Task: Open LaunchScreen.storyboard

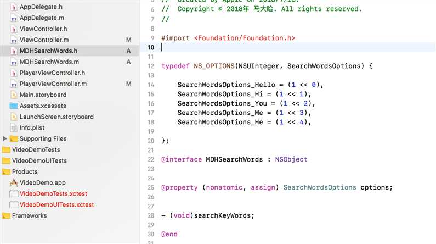Action: click(x=56, y=117)
